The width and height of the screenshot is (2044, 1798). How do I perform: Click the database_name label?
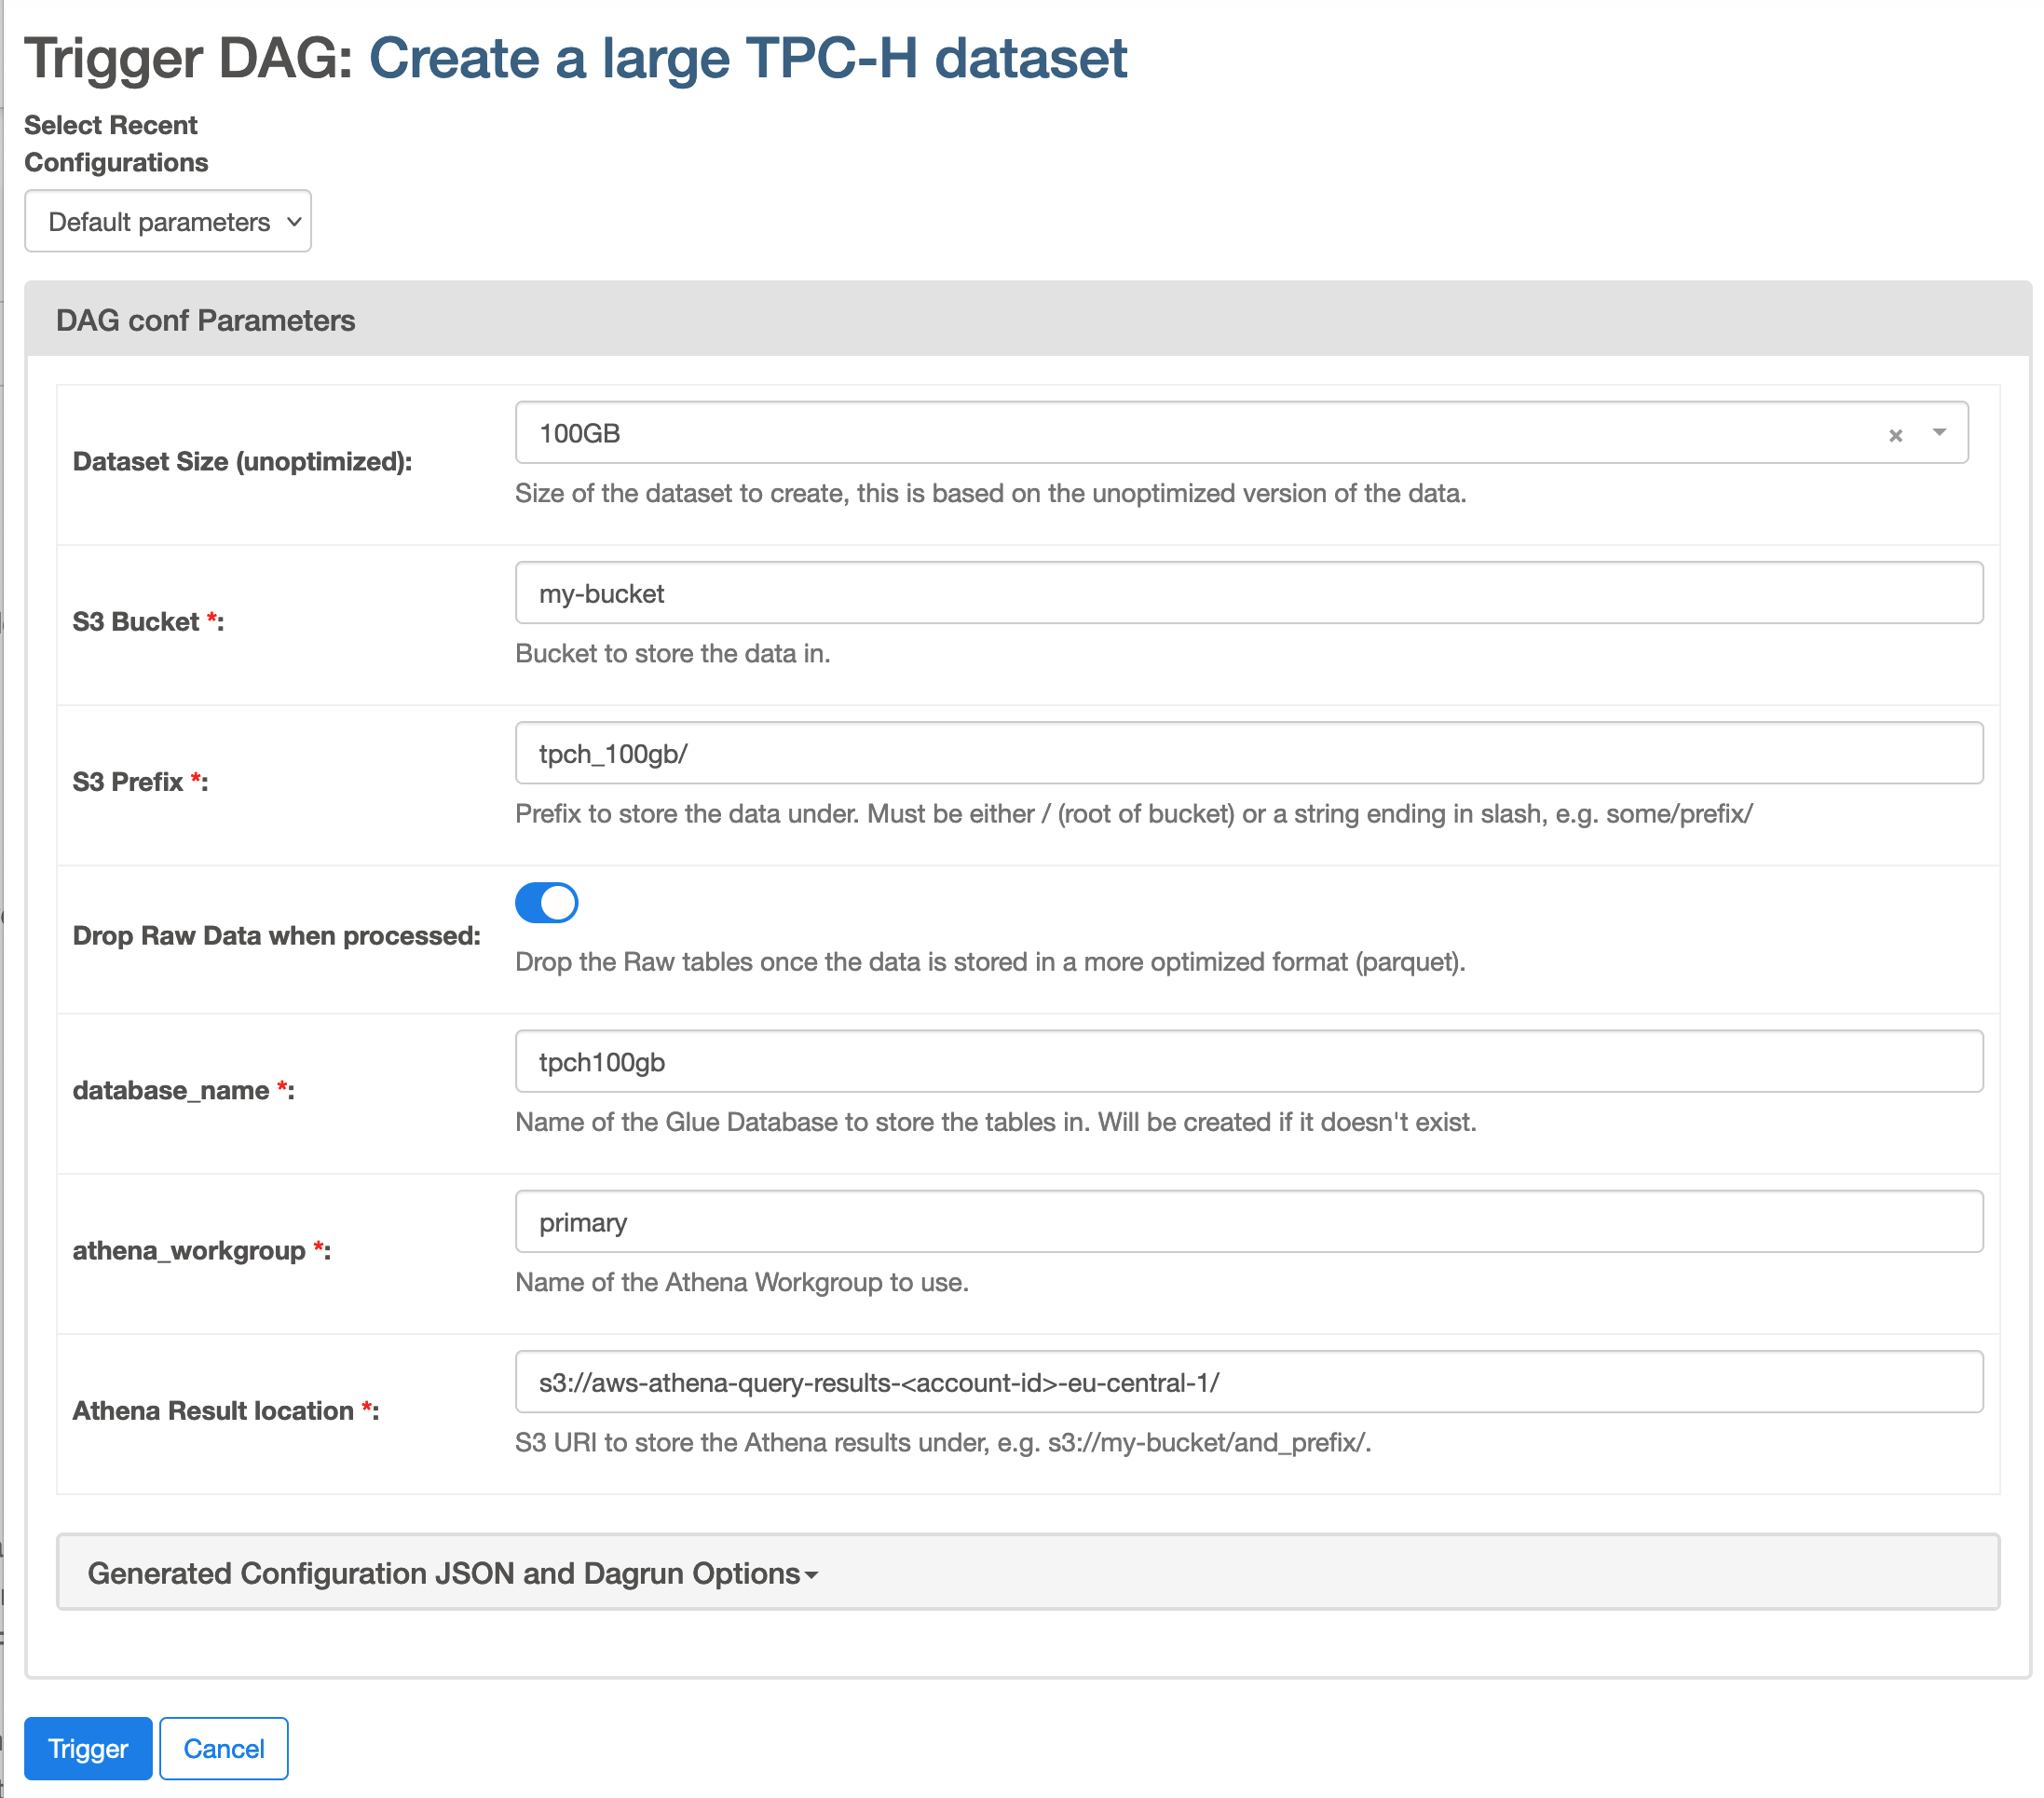tap(183, 1090)
